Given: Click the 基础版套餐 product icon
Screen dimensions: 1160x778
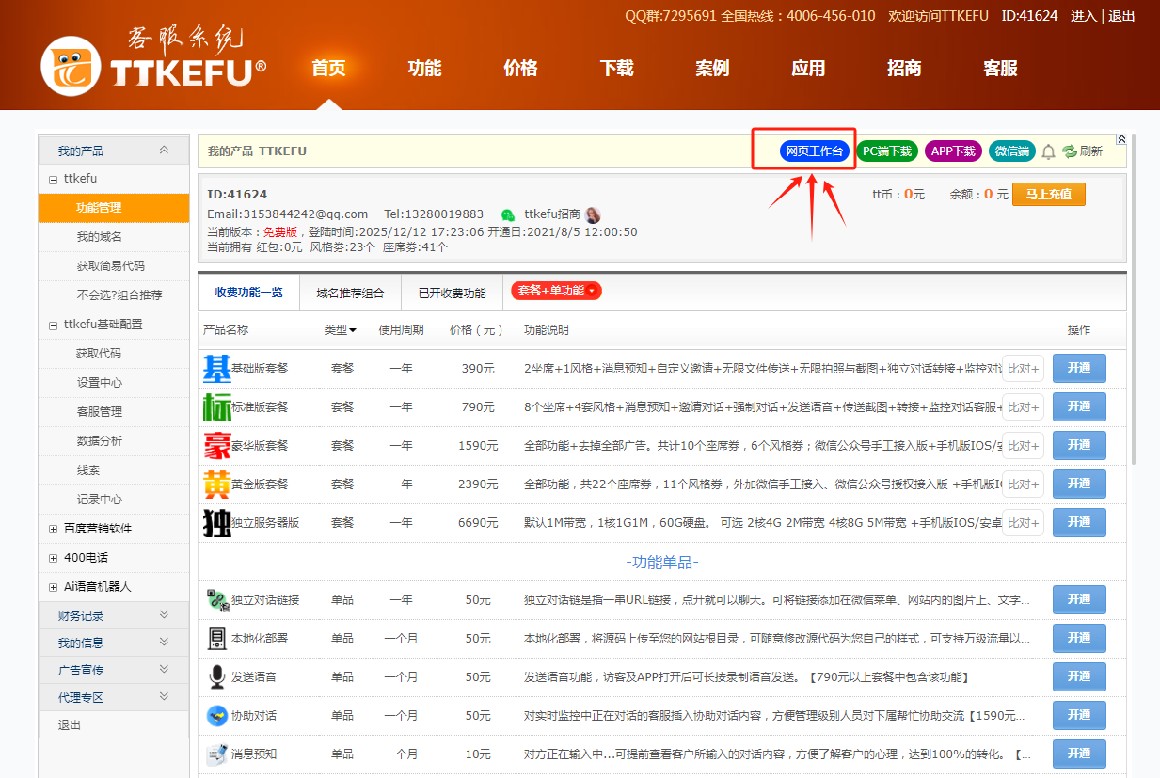Looking at the screenshot, I should click(216, 369).
